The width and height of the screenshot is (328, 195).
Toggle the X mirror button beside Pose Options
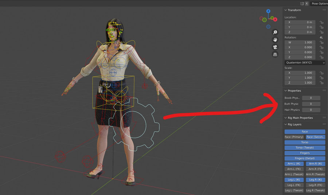[306, 3]
